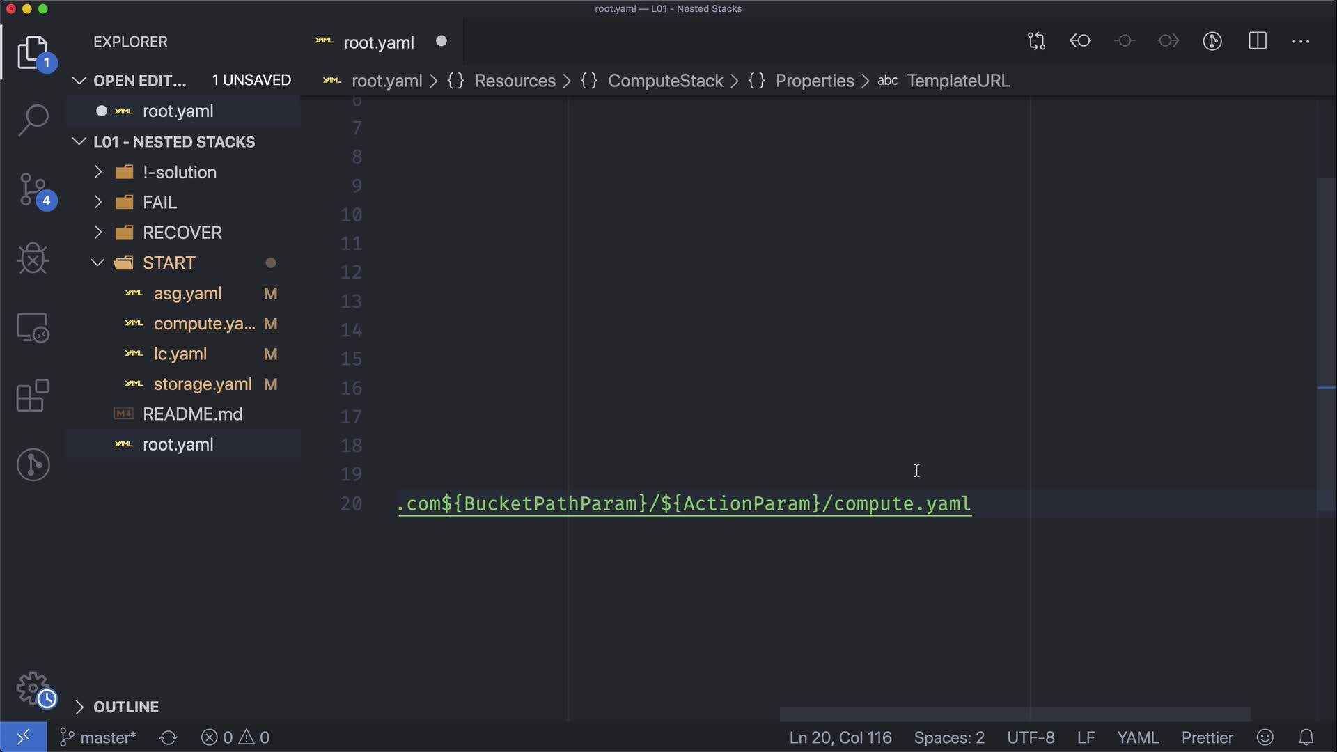Open the Run and Debug view

[x=33, y=259]
